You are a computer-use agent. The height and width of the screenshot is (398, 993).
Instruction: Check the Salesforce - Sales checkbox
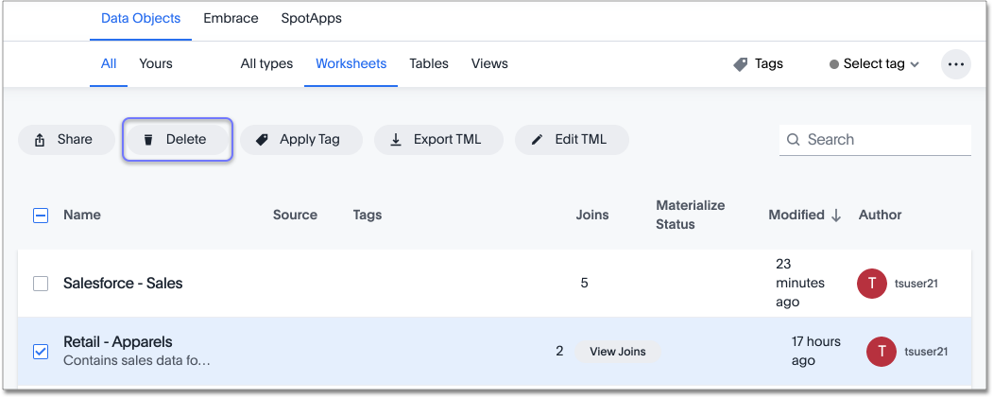(x=41, y=284)
